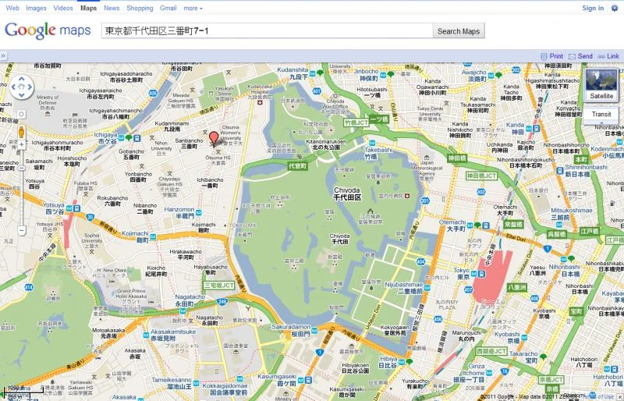624x401 pixels.
Task: Pan the map up with the arrow
Action: 22,80
